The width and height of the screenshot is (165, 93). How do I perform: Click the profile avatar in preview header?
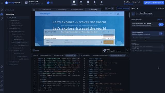pyautogui.click(x=118, y=14)
